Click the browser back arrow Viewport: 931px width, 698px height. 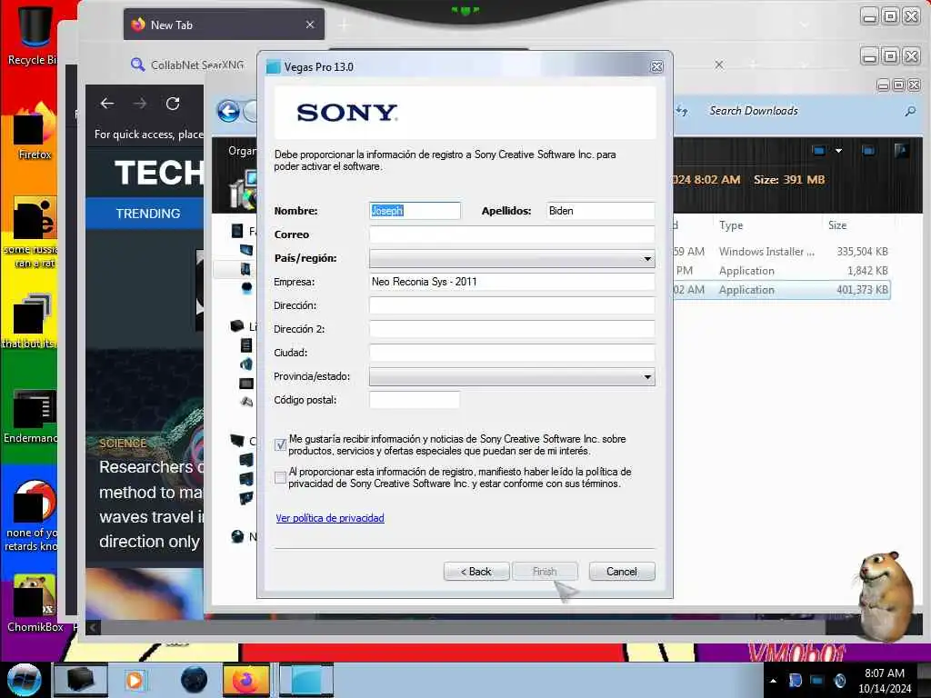pos(107,104)
